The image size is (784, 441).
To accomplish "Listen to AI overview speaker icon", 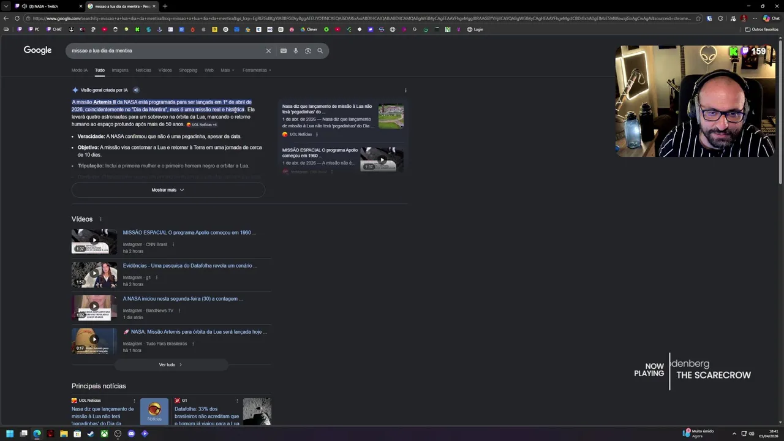I will [136, 90].
